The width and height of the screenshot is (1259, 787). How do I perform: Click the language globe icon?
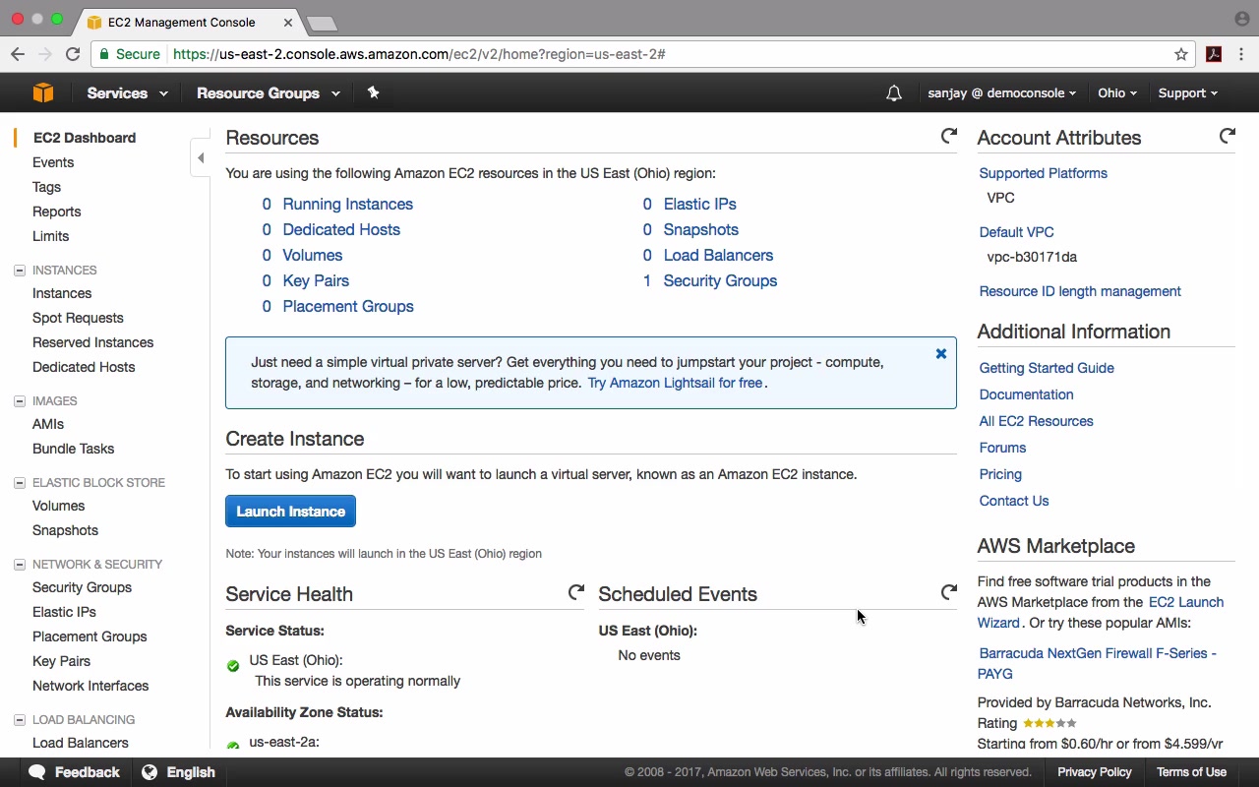click(150, 772)
